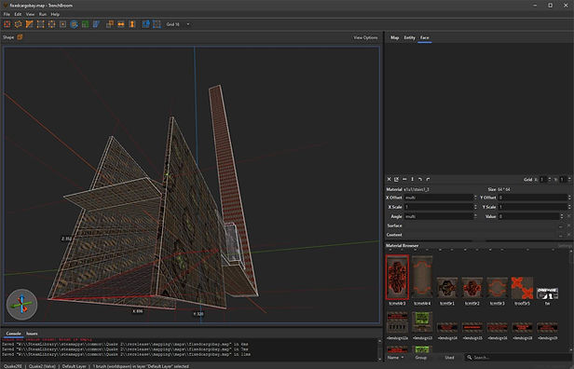The image size is (574, 369).
Task: Click the console output scrollbar
Action: coord(379,349)
